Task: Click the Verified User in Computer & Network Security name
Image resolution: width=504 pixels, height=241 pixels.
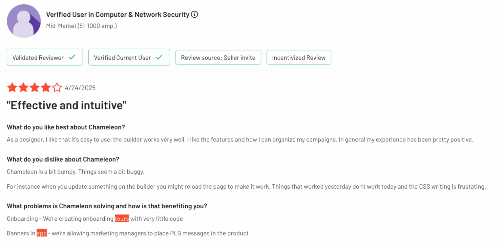Action: coord(117,15)
